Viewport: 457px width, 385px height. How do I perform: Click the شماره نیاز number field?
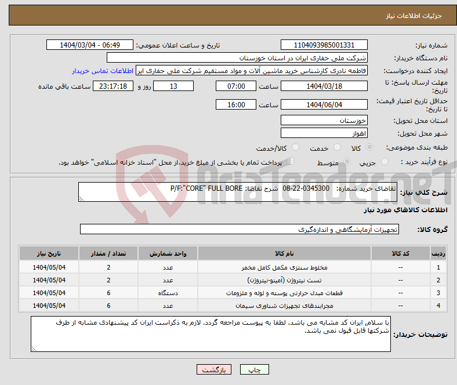pyautogui.click(x=324, y=45)
